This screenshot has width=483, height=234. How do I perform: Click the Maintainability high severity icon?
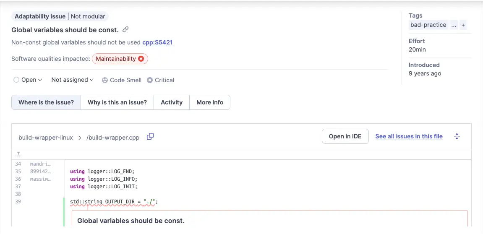click(141, 59)
